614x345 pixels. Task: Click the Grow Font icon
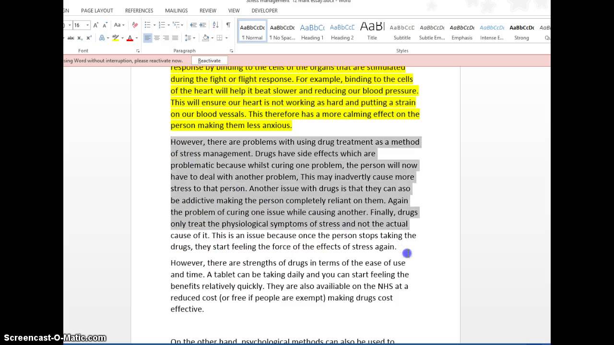(95, 25)
